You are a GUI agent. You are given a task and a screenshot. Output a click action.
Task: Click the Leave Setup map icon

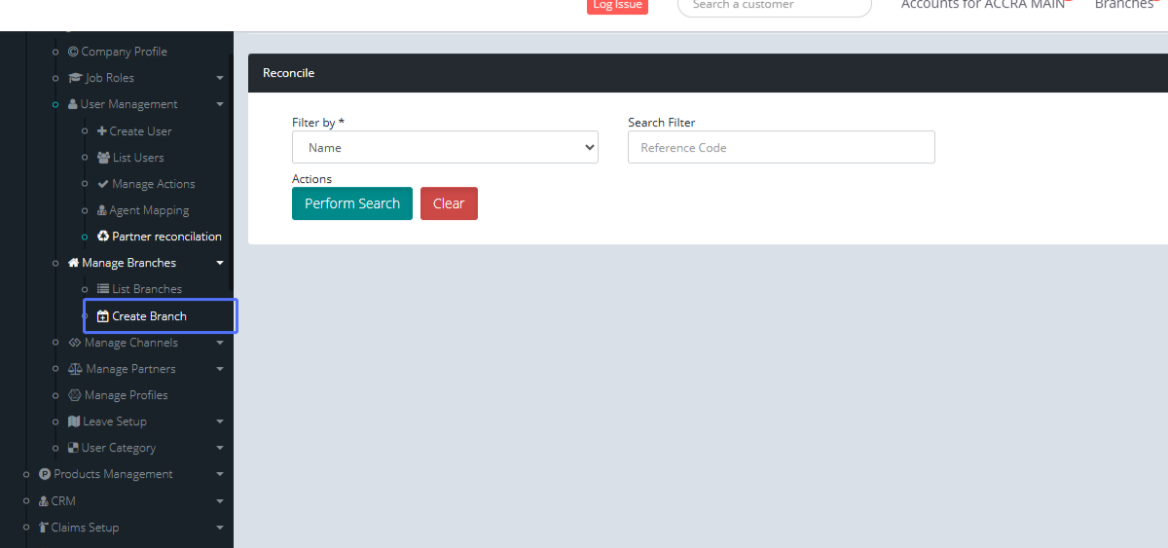tap(74, 421)
